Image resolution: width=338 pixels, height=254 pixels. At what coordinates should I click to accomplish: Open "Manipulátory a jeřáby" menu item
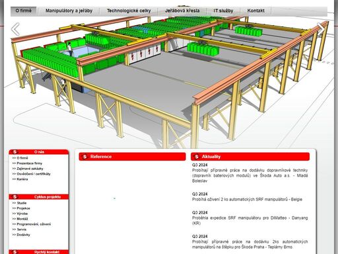[x=69, y=11]
